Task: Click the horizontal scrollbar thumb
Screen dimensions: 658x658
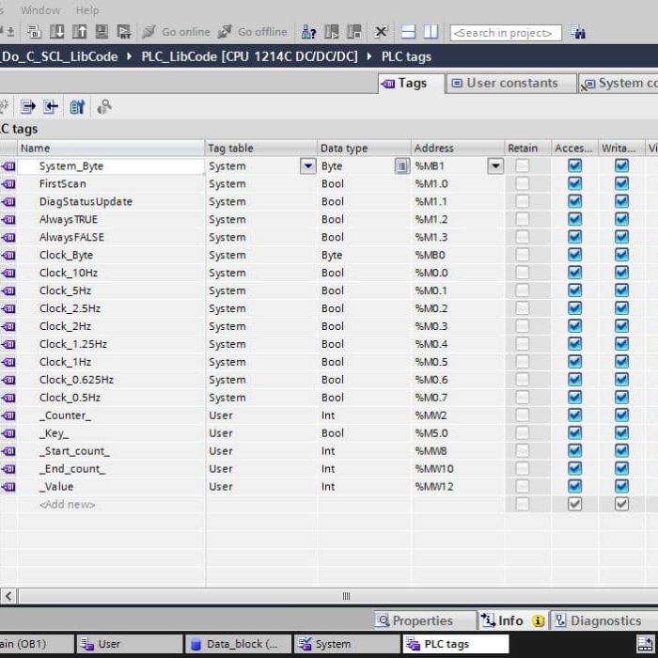Action: coord(346,596)
